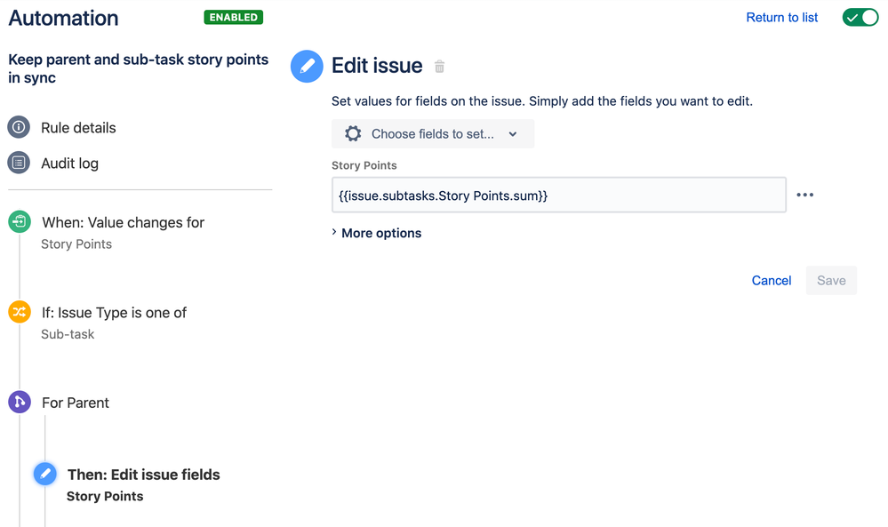Click the ENABLED status badge
888x527 pixels.
pyautogui.click(x=233, y=17)
